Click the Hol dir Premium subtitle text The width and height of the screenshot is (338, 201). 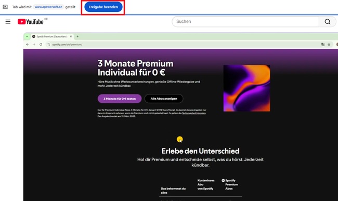[x=201, y=162]
